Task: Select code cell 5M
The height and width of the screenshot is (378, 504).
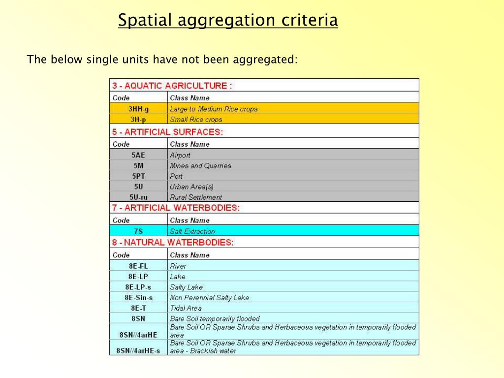Action: click(x=138, y=165)
